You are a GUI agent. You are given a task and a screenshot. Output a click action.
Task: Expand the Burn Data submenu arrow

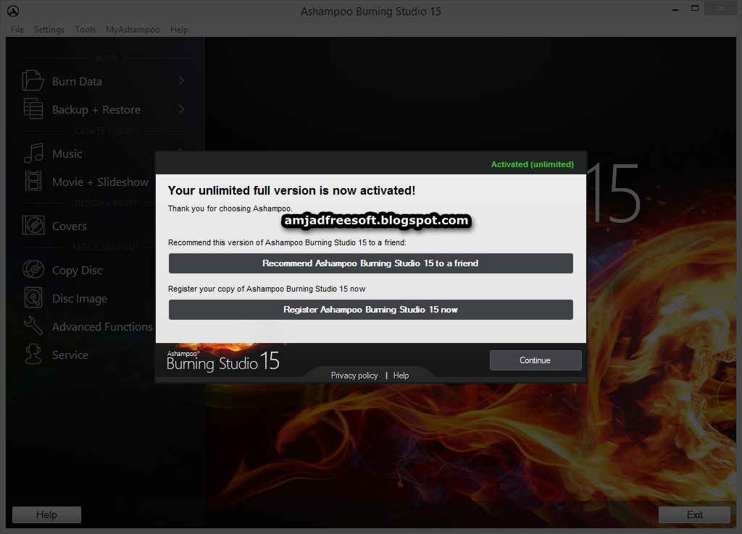click(x=181, y=81)
